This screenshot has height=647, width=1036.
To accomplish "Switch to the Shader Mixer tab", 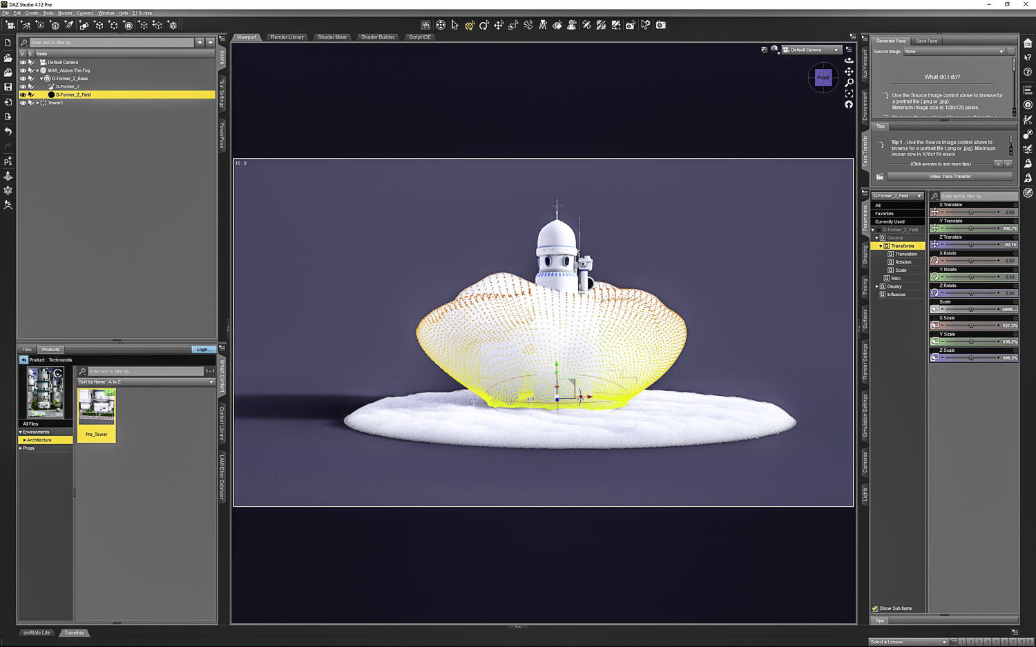I will pyautogui.click(x=332, y=37).
